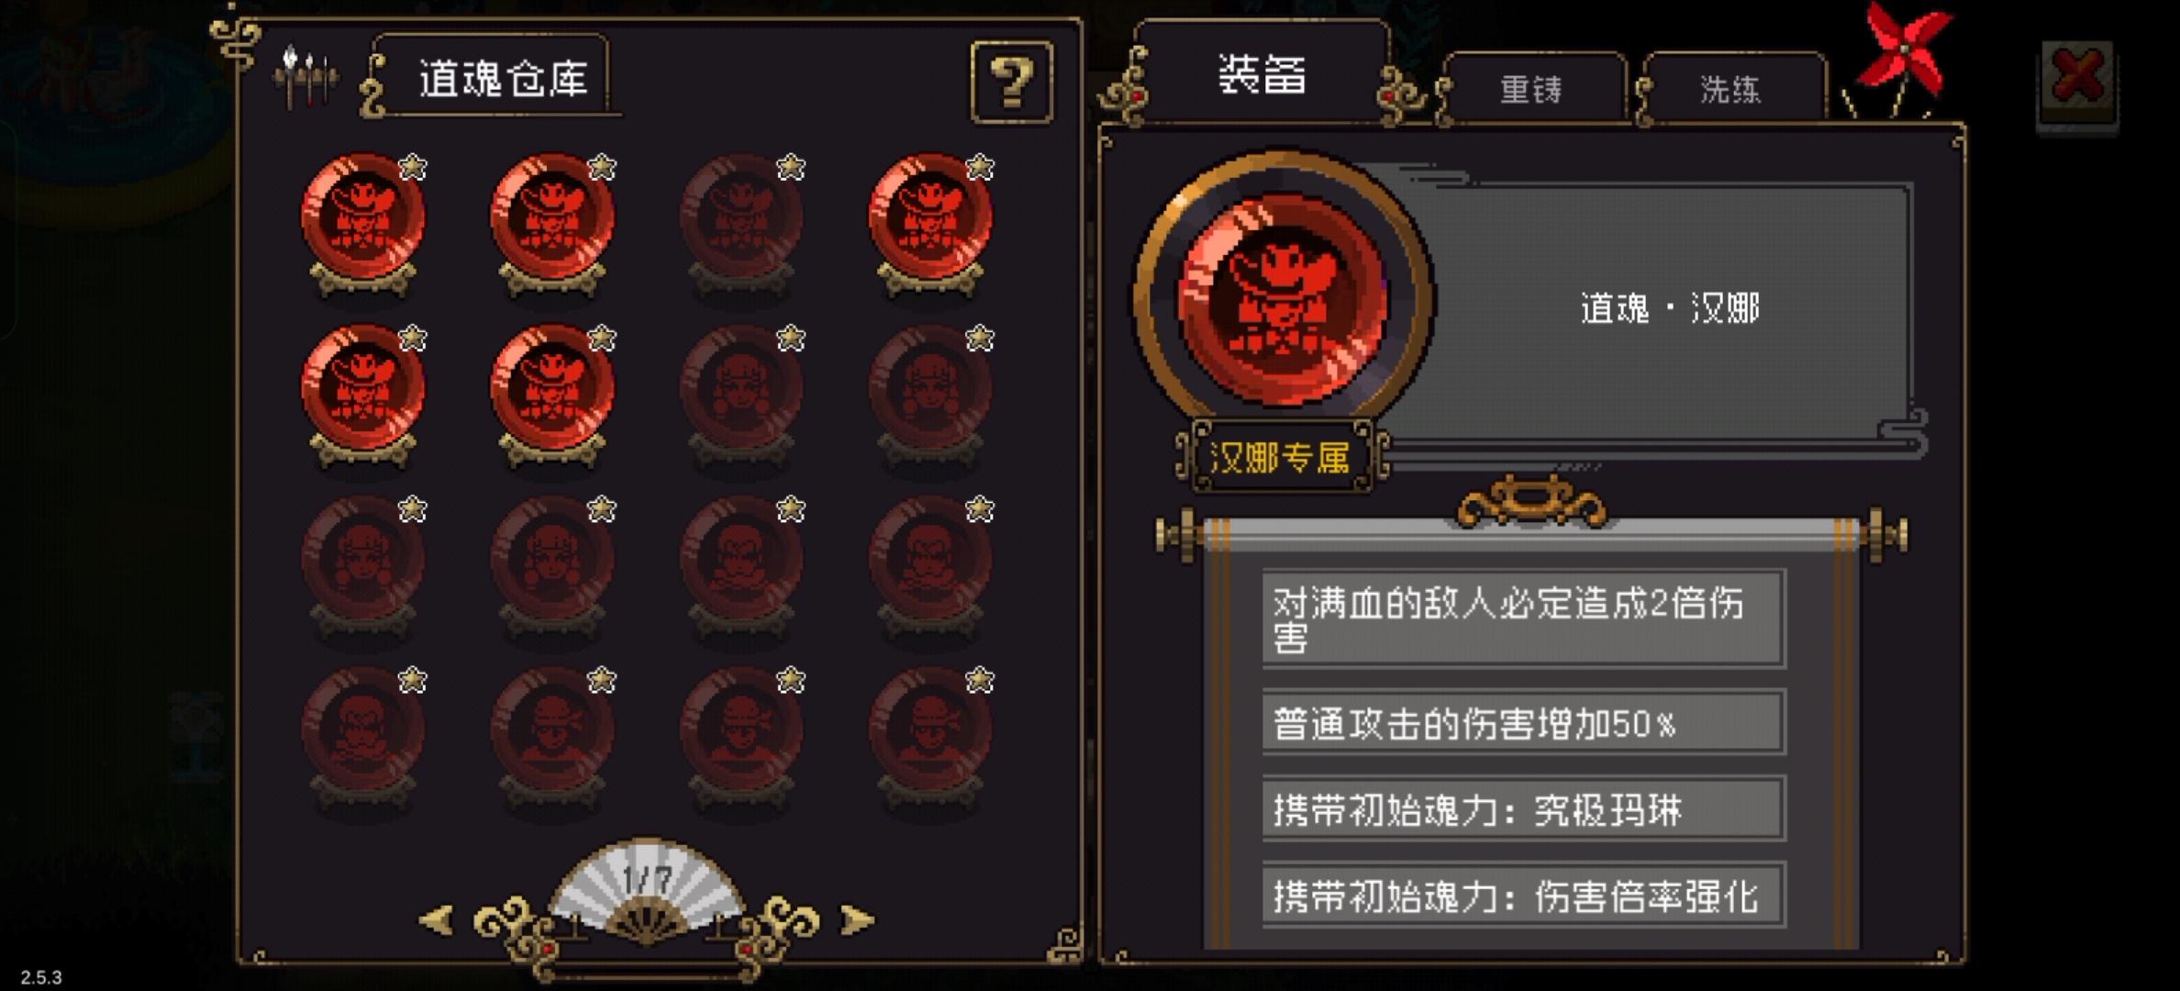Click the large equipped 道魂·汉娜 orb
The image size is (2180, 991).
[1284, 298]
